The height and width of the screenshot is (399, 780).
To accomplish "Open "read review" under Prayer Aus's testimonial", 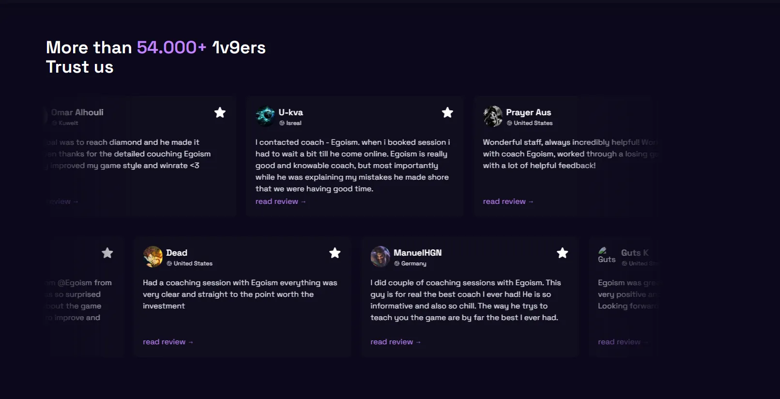I will (x=507, y=201).
